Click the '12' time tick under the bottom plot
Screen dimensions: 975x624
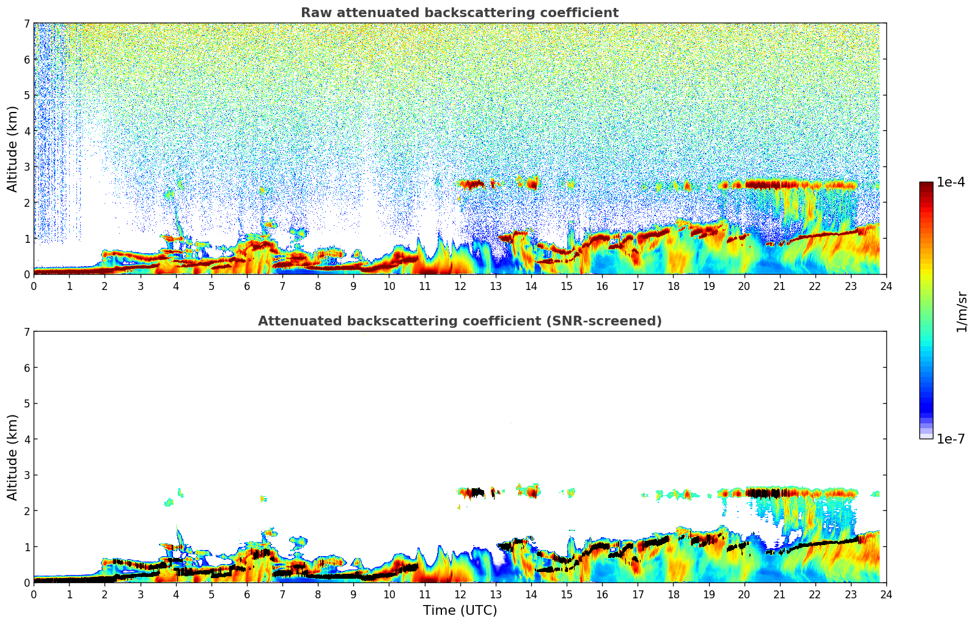pos(460,594)
